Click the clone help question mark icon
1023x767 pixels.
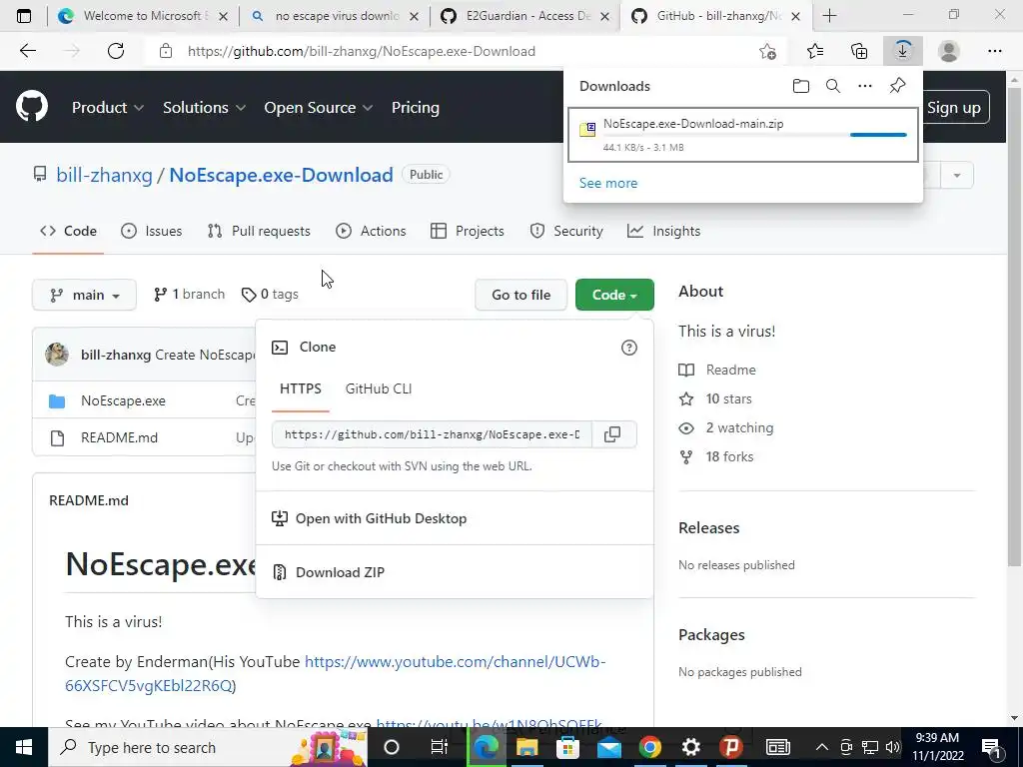coord(629,348)
